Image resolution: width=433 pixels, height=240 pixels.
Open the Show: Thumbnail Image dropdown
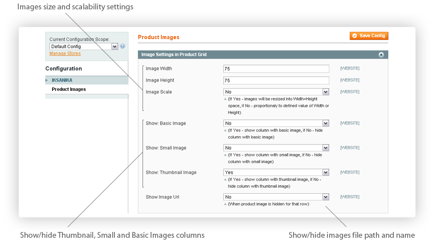point(276,172)
